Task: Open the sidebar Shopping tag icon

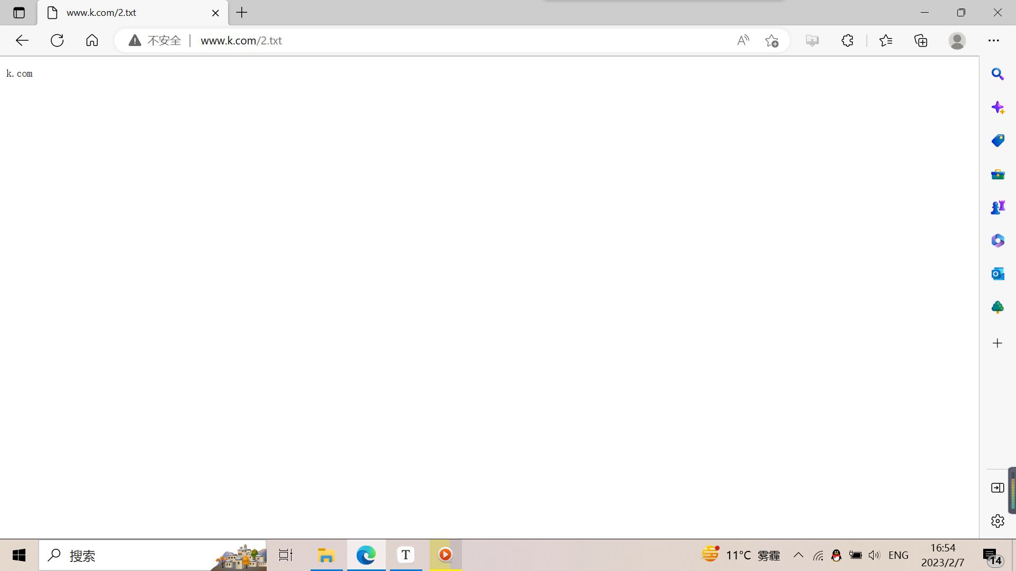Action: tap(997, 141)
